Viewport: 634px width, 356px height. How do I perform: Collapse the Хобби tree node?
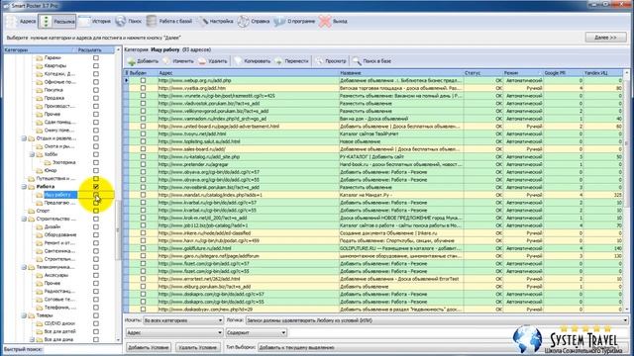pos(32,154)
